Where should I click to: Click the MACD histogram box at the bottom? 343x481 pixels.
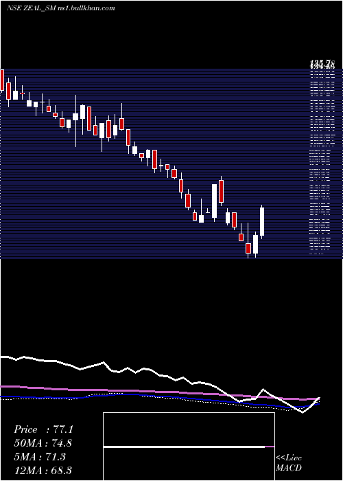coord(189,447)
